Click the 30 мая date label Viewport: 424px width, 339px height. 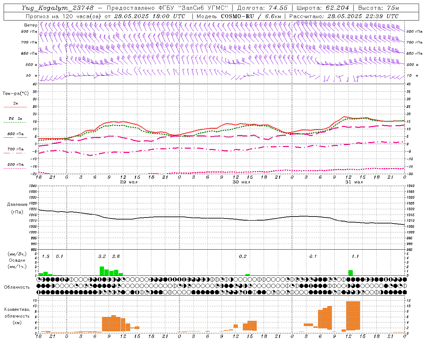point(241,182)
